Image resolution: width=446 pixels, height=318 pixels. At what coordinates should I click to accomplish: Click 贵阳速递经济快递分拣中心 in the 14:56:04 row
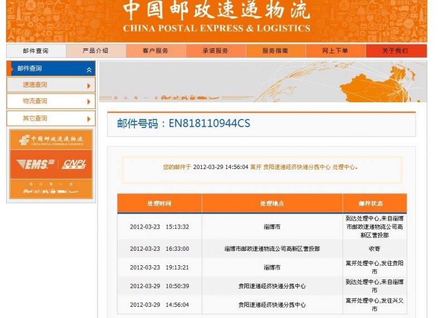(272, 305)
